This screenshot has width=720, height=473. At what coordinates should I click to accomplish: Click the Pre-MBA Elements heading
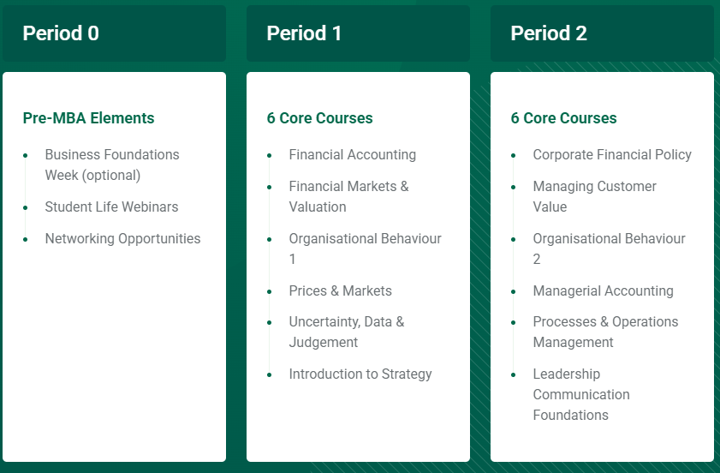[89, 118]
